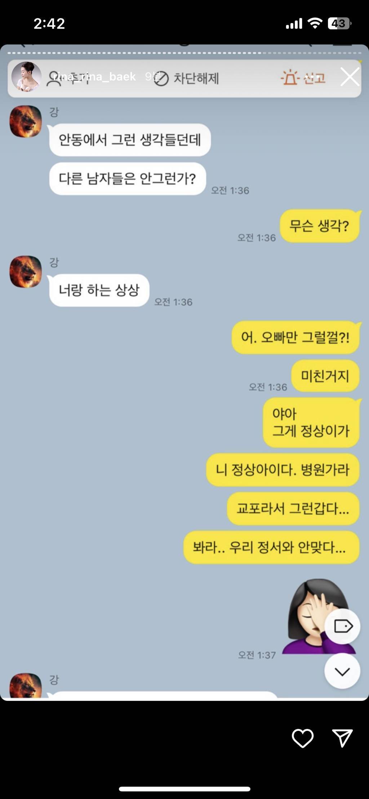Tap the siren report icon
The height and width of the screenshot is (799, 369).
290,78
